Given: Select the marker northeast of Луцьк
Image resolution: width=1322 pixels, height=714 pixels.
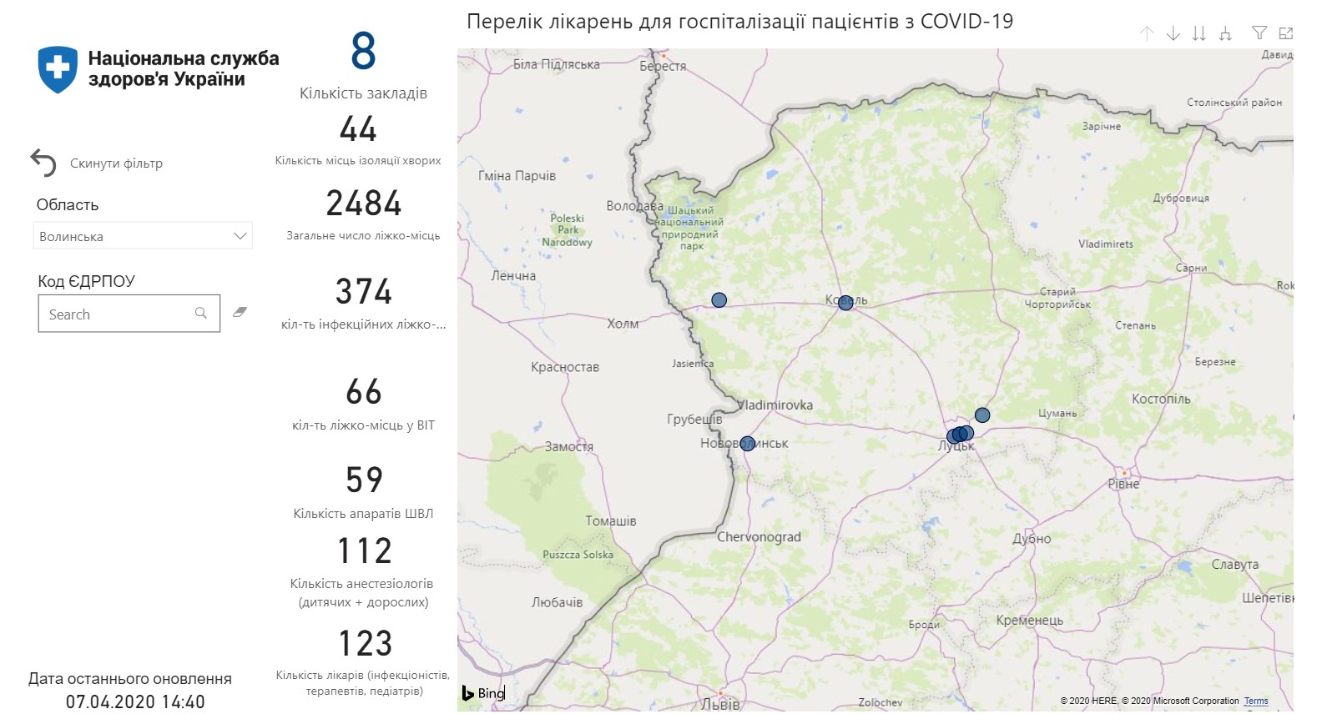Looking at the screenshot, I should point(982,415).
